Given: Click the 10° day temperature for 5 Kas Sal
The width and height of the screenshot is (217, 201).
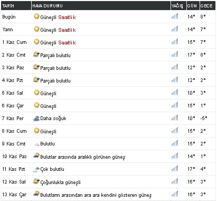Looking at the screenshot, I should (191, 93).
